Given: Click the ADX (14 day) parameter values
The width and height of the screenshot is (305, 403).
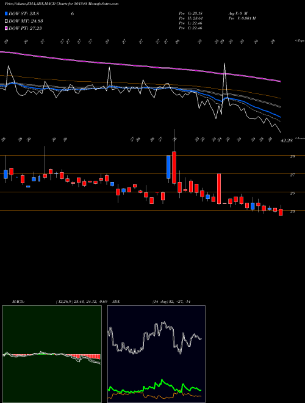Looking at the screenshot, I should point(171,302).
